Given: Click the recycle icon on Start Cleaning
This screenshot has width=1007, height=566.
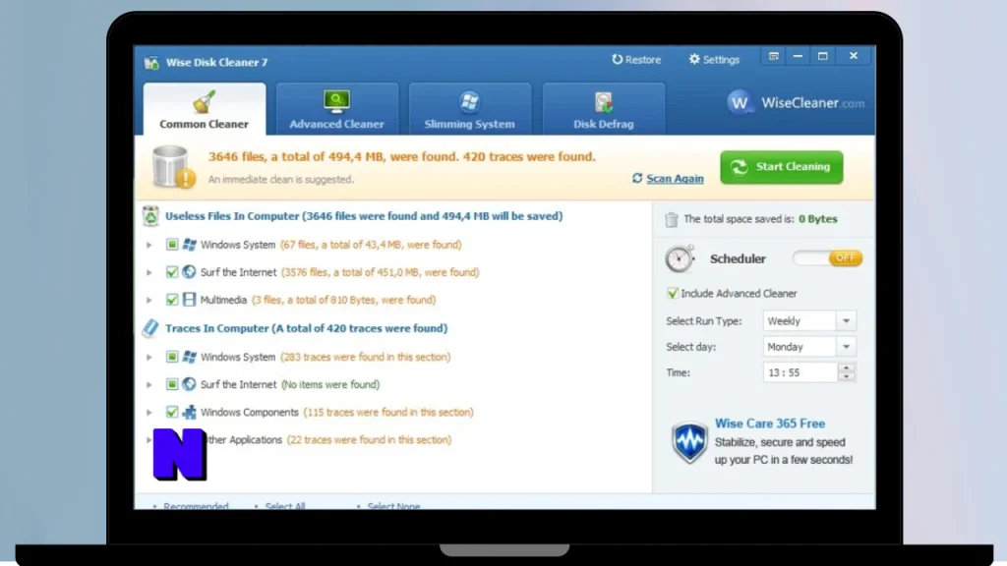Looking at the screenshot, I should [740, 167].
